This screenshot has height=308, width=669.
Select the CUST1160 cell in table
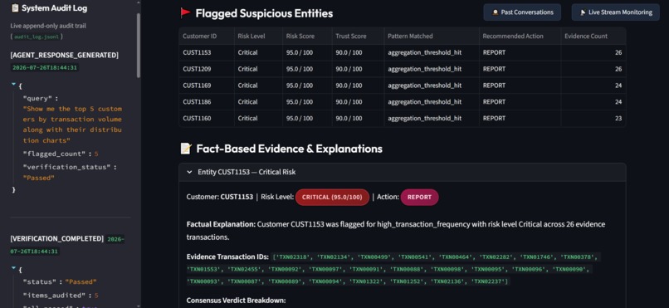[207, 118]
